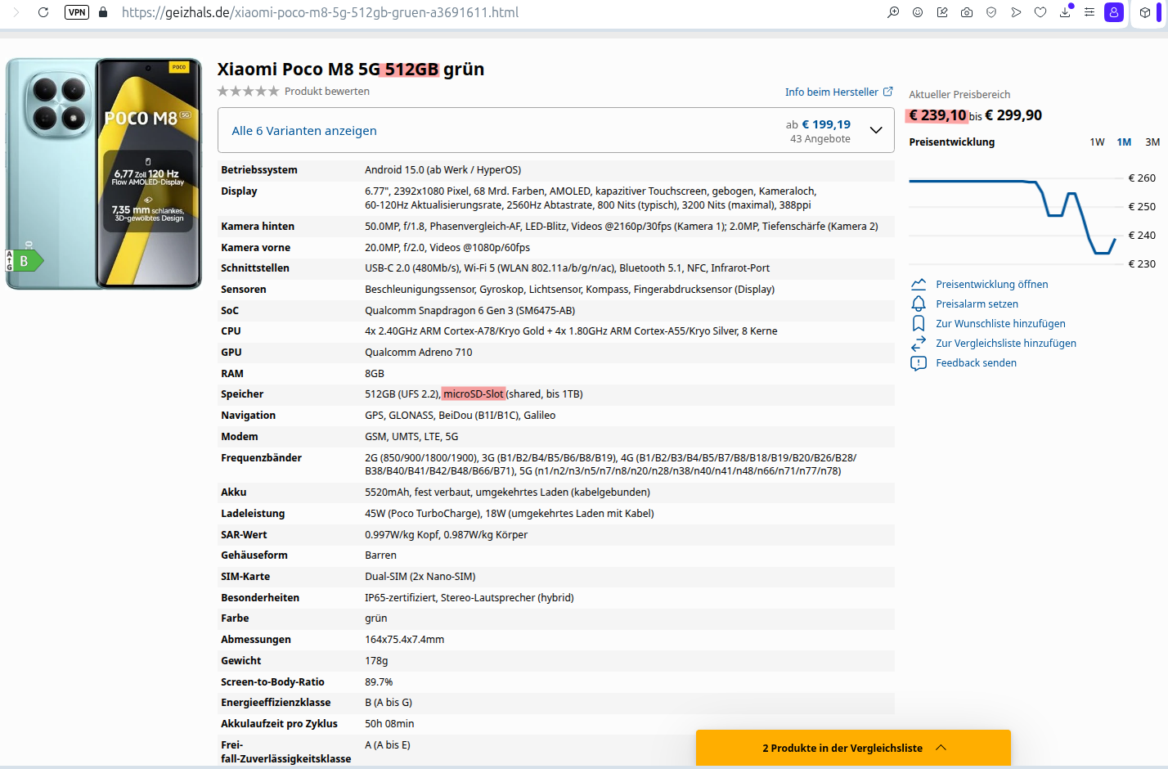Click the Poco M8 product image
Image resolution: width=1168 pixels, height=769 pixels.
[104, 173]
